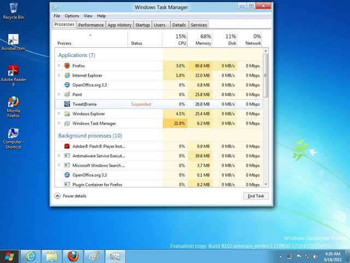Select the Computer - Shortcut desktop icon
This screenshot has height=263, width=350.
click(13, 139)
